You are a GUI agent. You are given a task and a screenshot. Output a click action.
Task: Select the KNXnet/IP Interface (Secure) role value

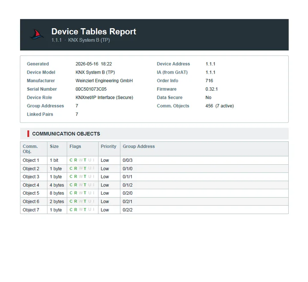pyautogui.click(x=104, y=98)
